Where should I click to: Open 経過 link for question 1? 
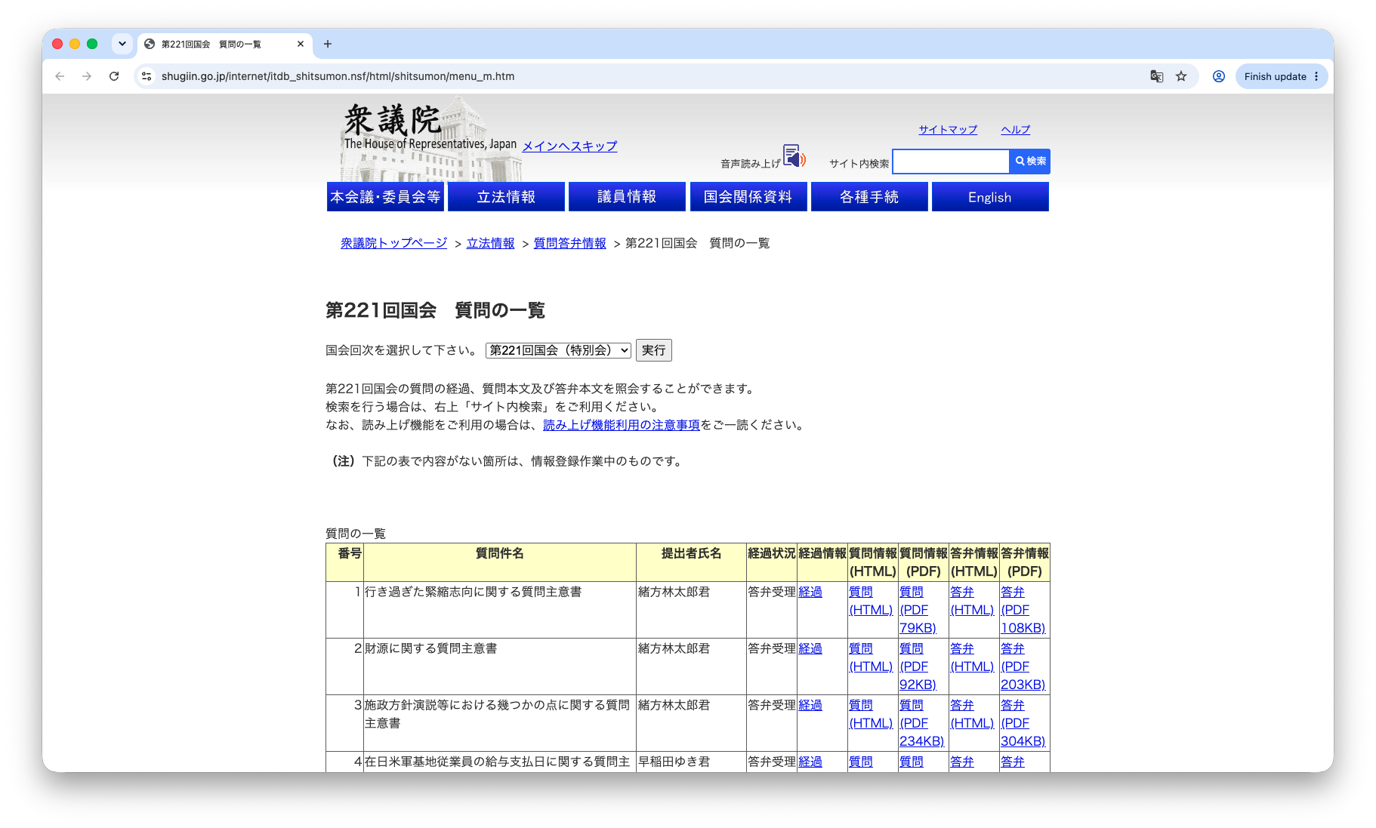click(x=810, y=592)
